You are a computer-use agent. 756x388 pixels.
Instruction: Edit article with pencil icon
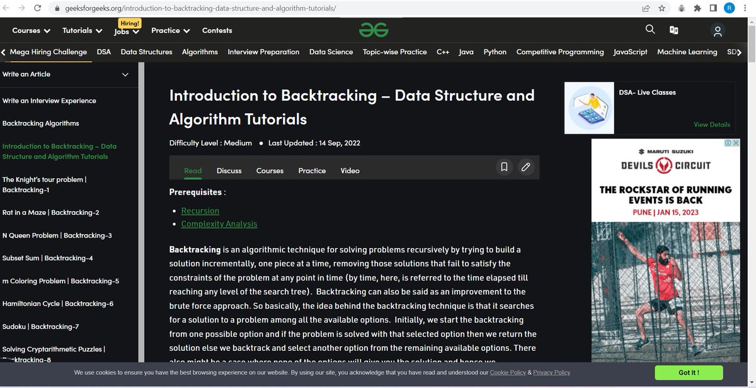tap(525, 167)
